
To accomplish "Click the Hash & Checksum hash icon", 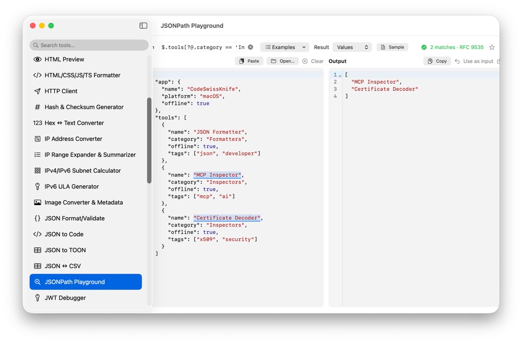I will [x=37, y=107].
